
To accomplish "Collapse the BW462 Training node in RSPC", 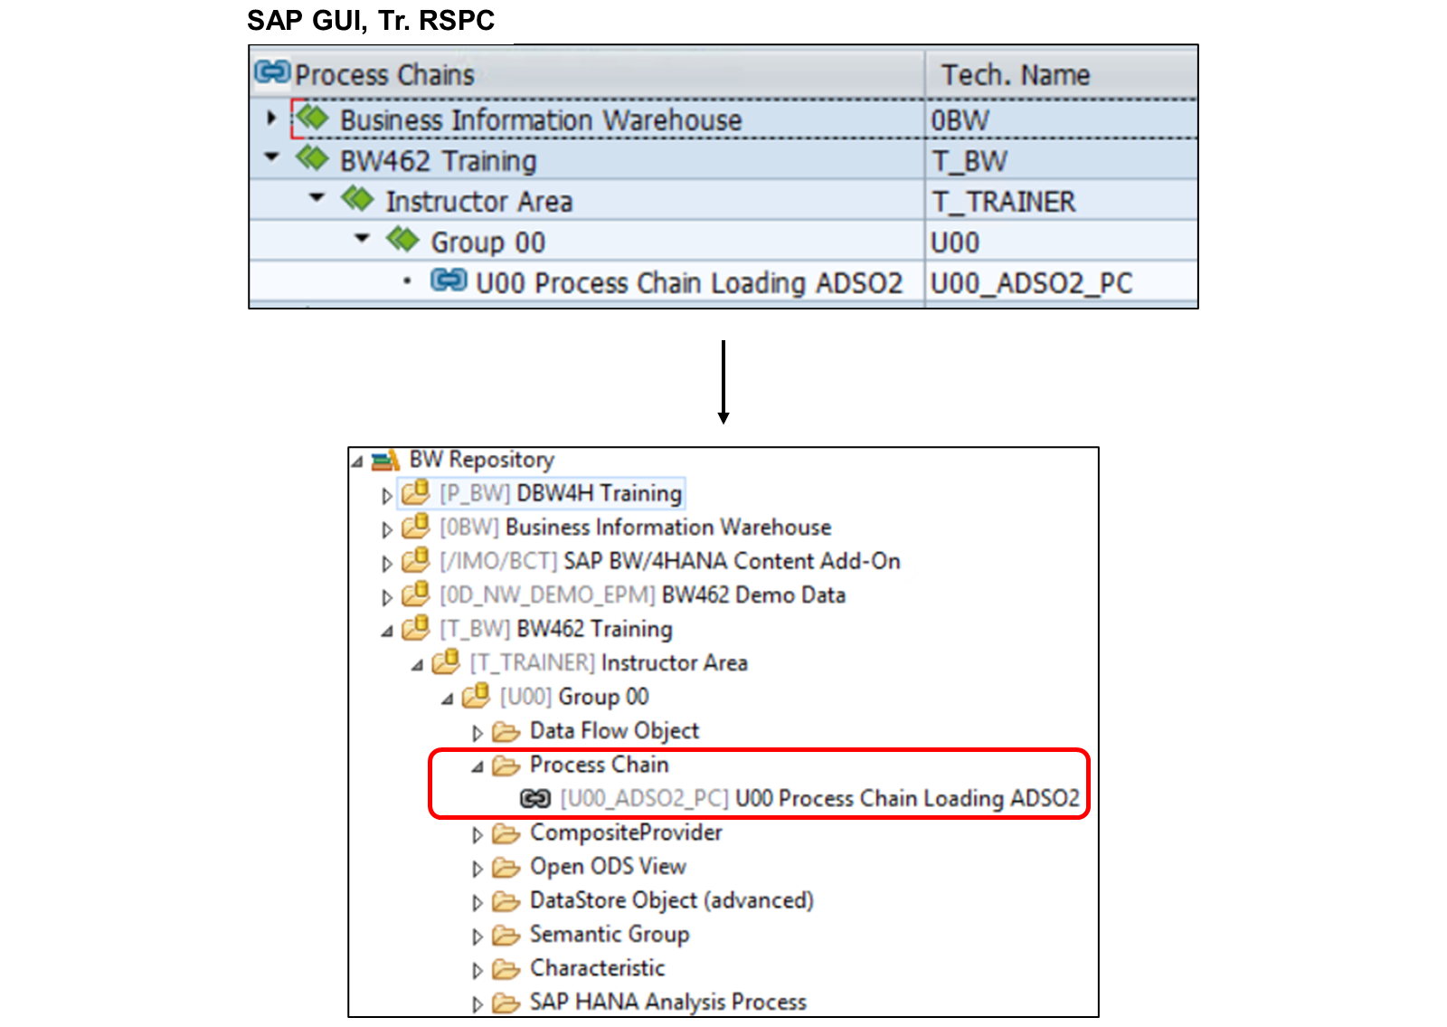I will 271,157.
